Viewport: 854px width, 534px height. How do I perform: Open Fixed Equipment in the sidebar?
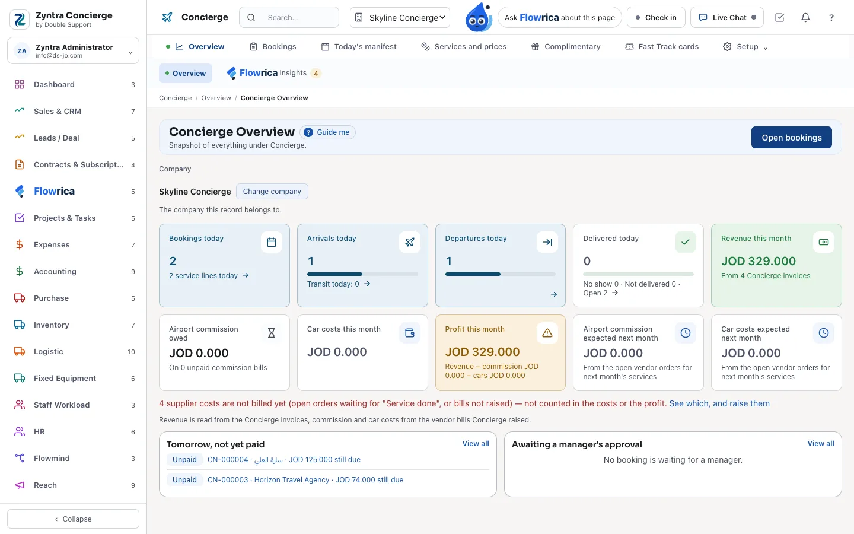[x=73, y=378]
